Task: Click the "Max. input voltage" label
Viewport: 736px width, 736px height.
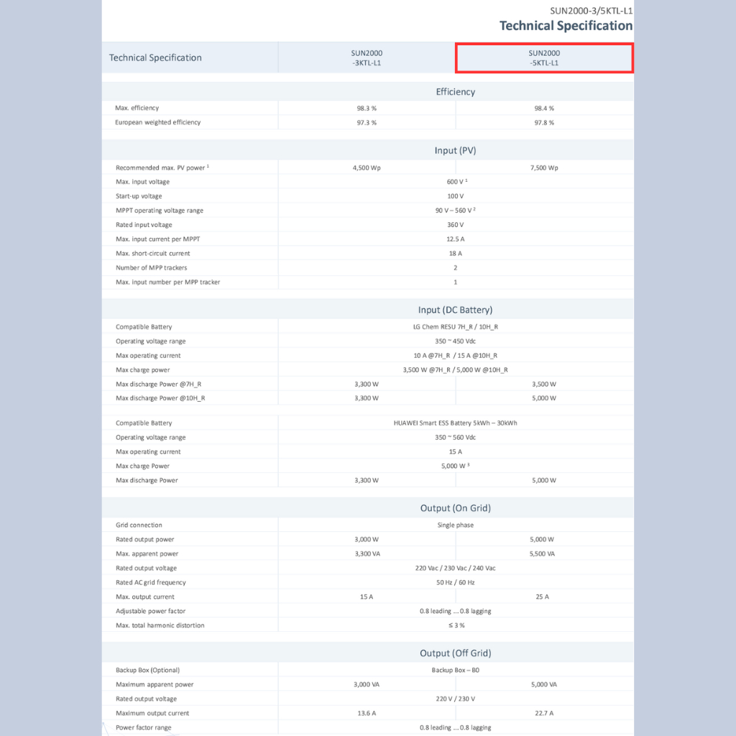Action: click(143, 182)
